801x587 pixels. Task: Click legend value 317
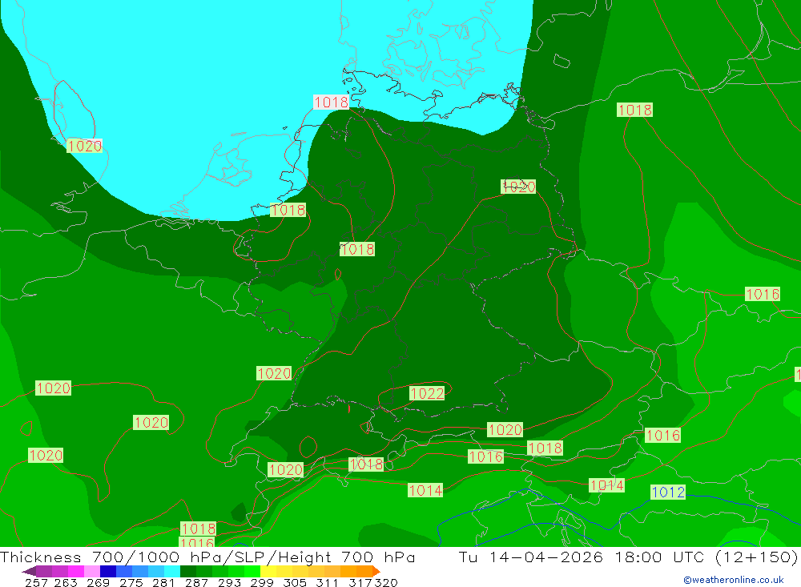point(360,583)
